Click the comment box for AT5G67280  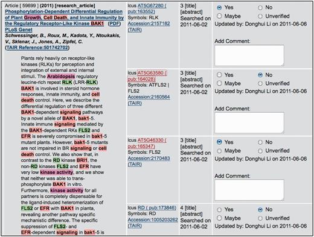tap(249, 55)
